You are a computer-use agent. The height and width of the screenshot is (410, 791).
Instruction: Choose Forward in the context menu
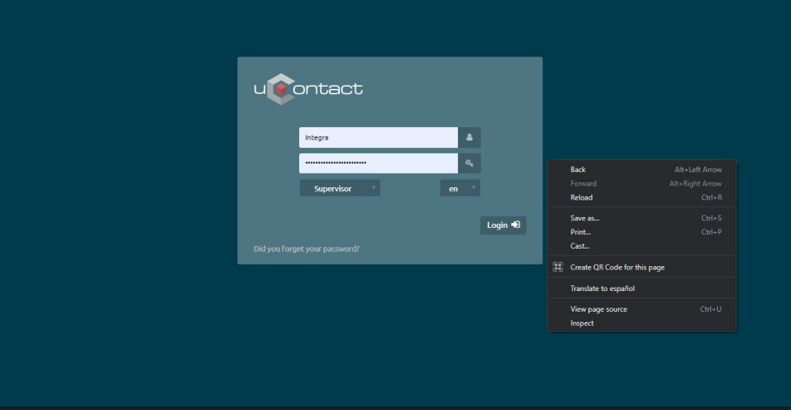(x=641, y=184)
